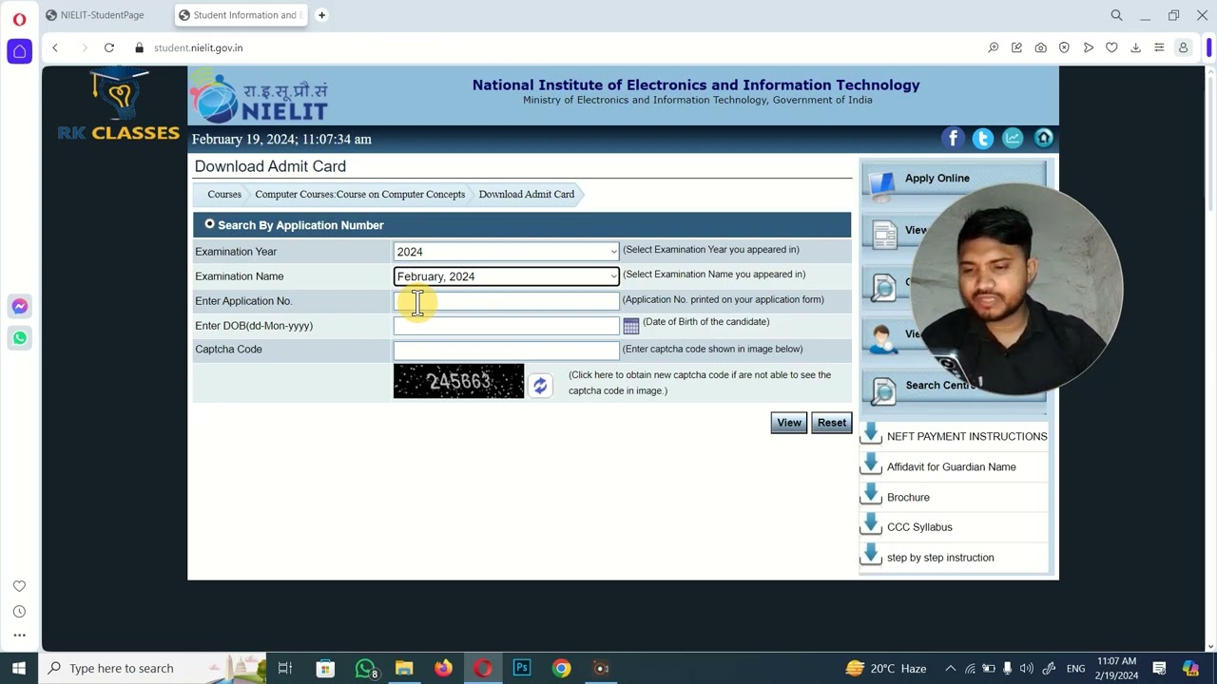
Task: Open downloads panel in toolbar
Action: coord(1135,47)
